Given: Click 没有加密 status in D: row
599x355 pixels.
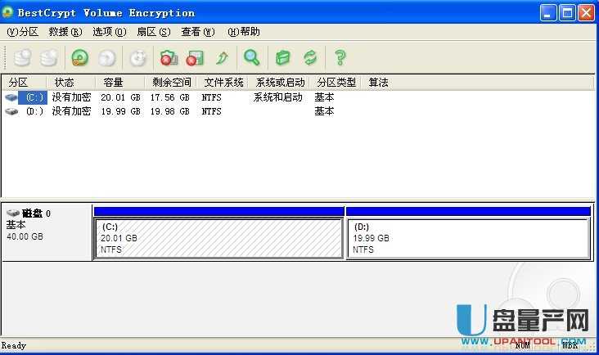Looking at the screenshot, I should [x=71, y=111].
